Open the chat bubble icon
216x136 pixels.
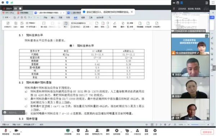(x=108, y=132)
